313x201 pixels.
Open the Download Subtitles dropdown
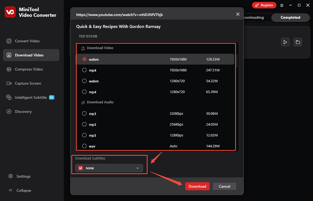(x=109, y=168)
